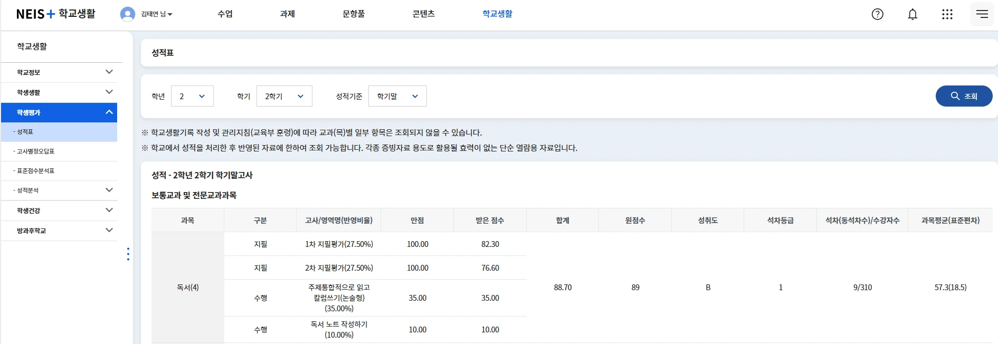Go to the 콘텐츠 top menu

tap(423, 14)
